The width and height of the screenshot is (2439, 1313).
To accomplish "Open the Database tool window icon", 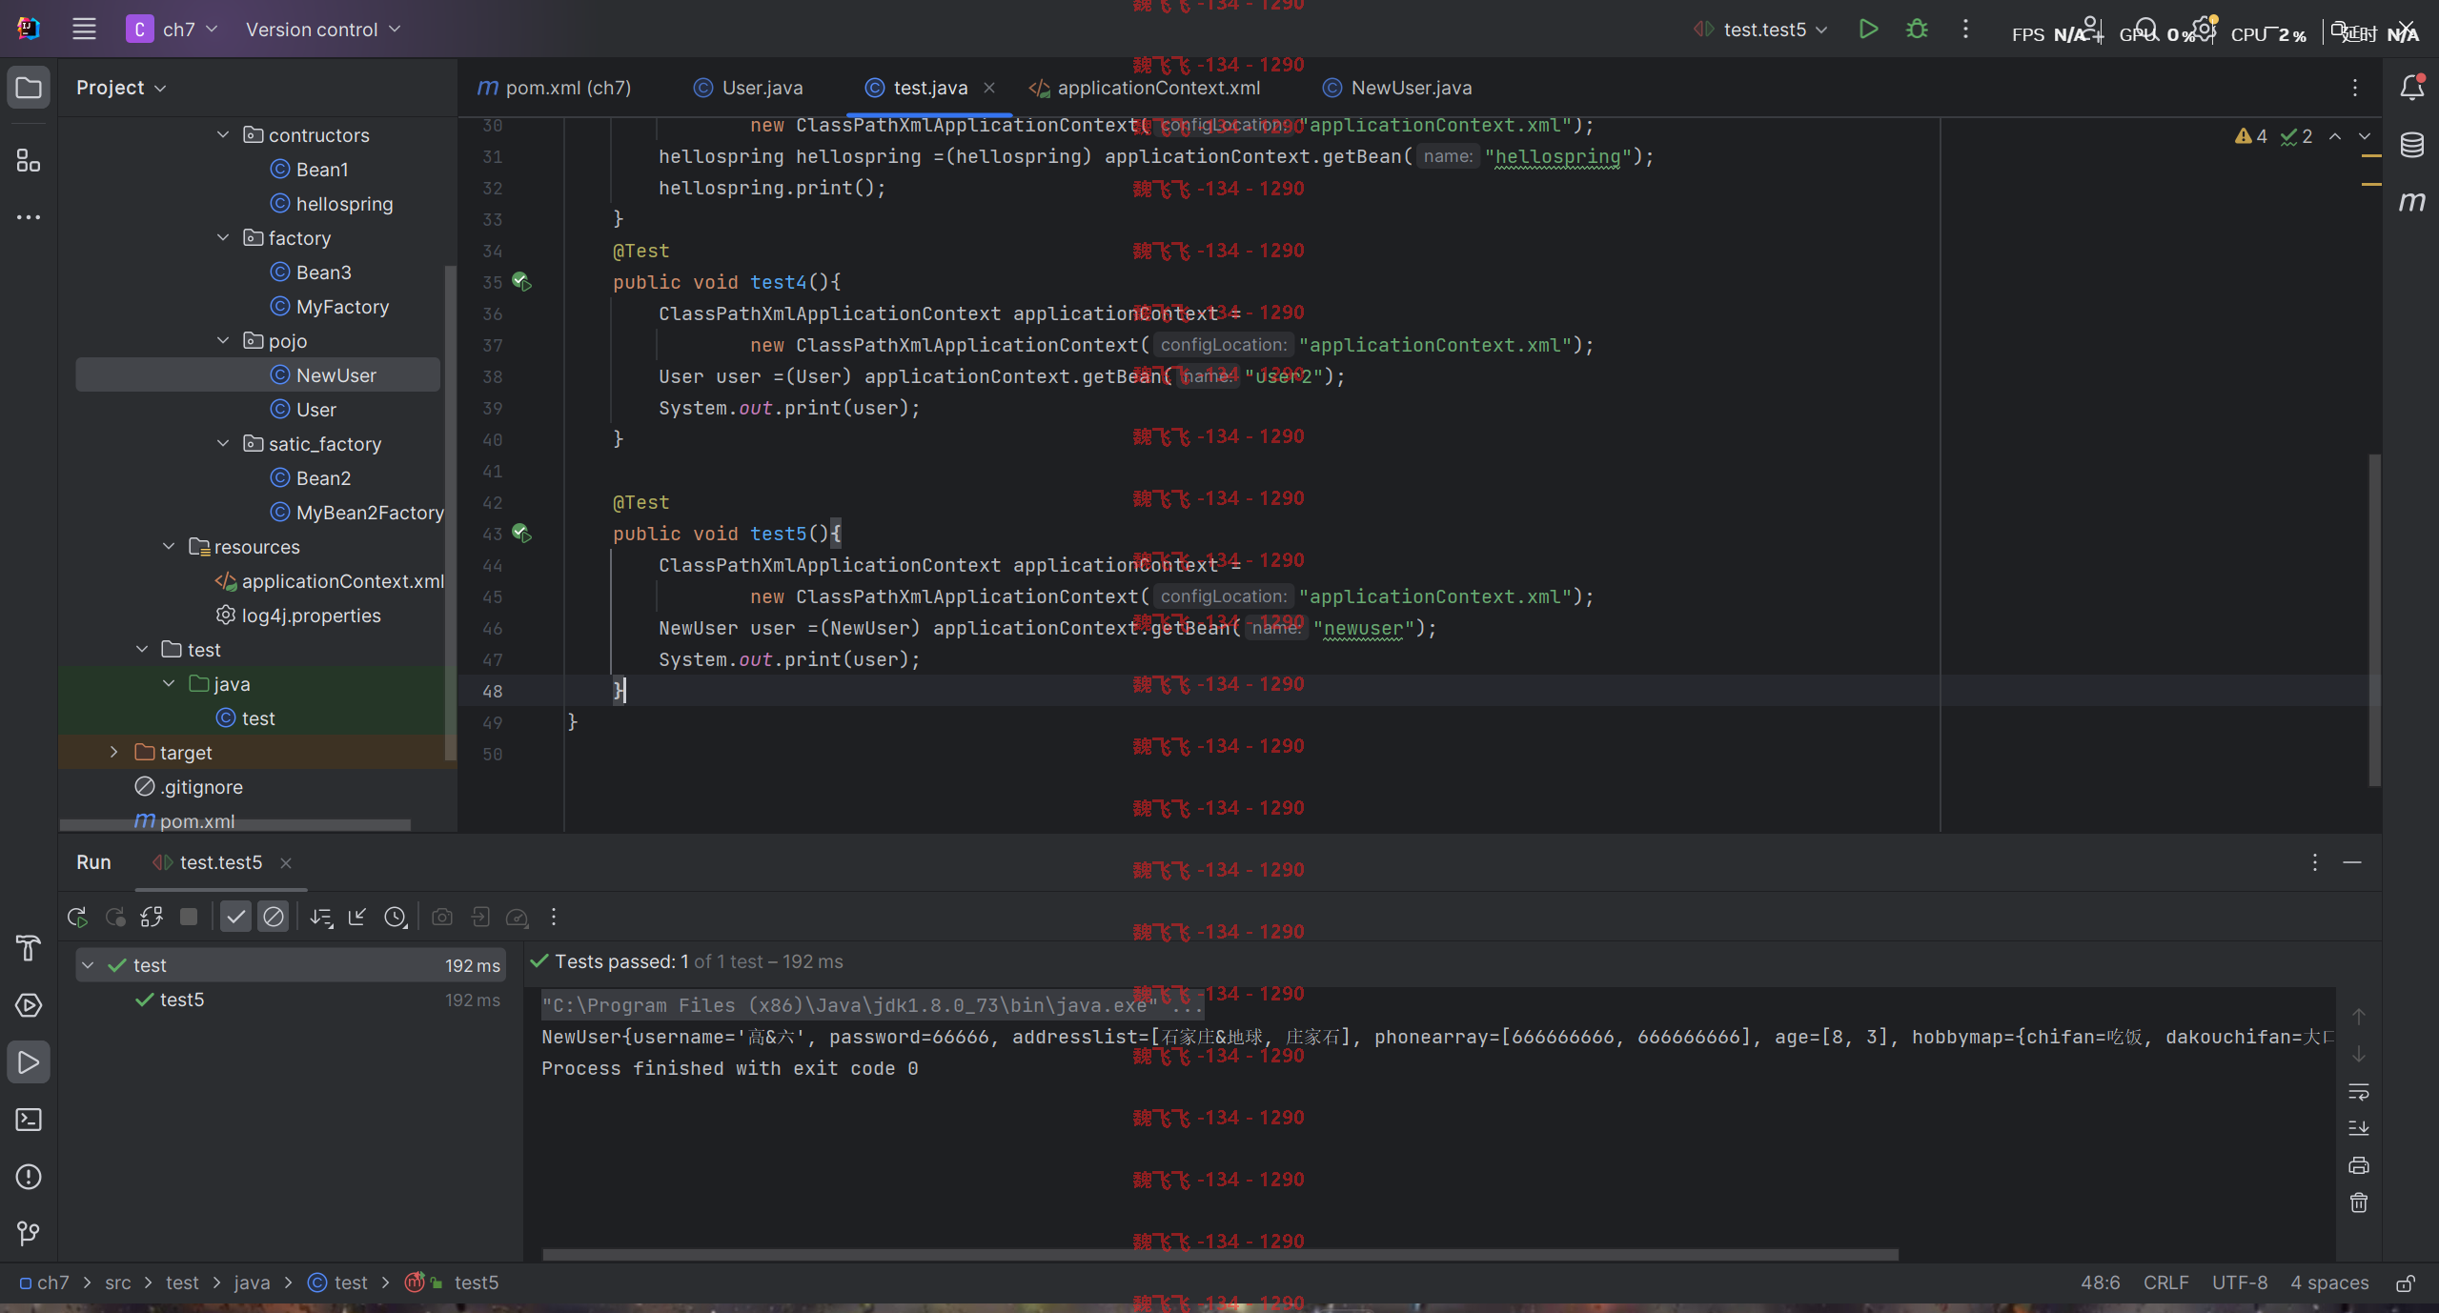I will pos(2411,145).
